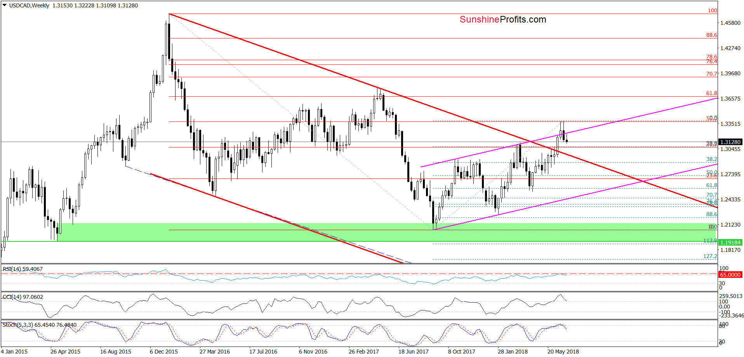744x357 pixels.
Task: Click the 8 Oct 2017 date label
Action: 462,352
